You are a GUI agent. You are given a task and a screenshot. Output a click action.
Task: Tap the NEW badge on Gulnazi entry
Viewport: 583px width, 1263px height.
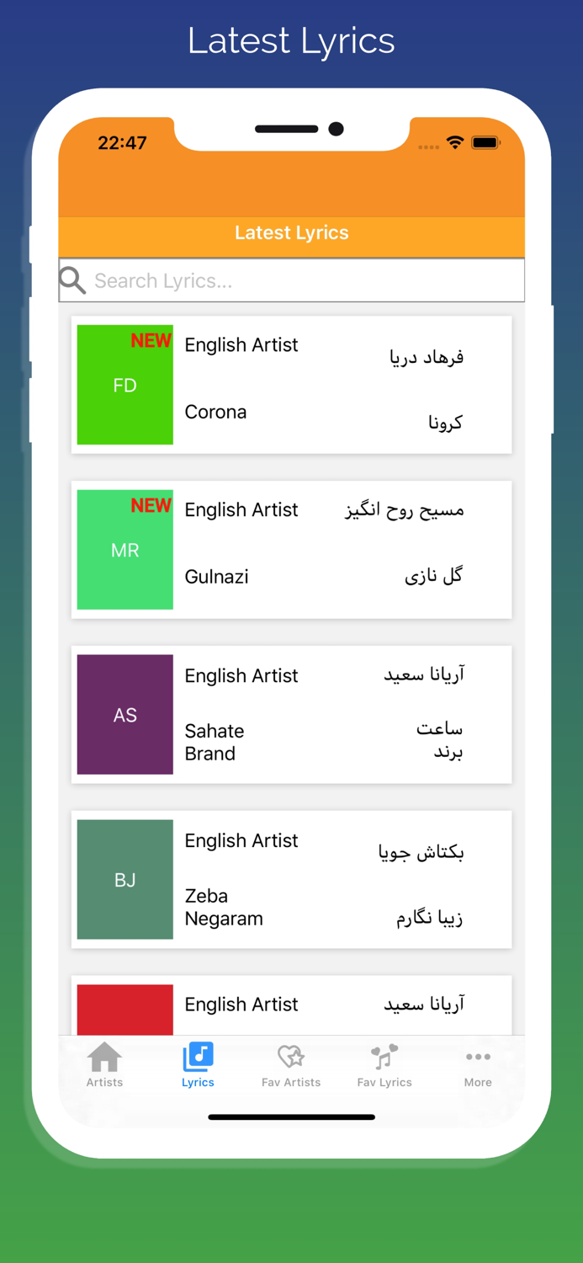tap(151, 505)
